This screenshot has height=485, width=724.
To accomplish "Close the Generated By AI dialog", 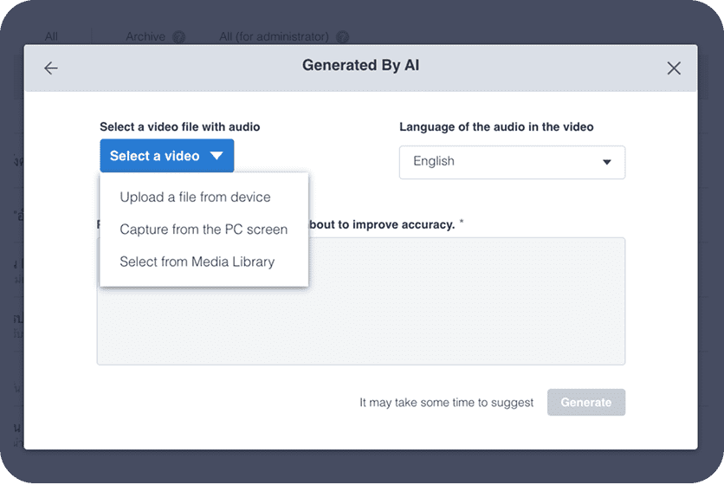I will tap(674, 68).
